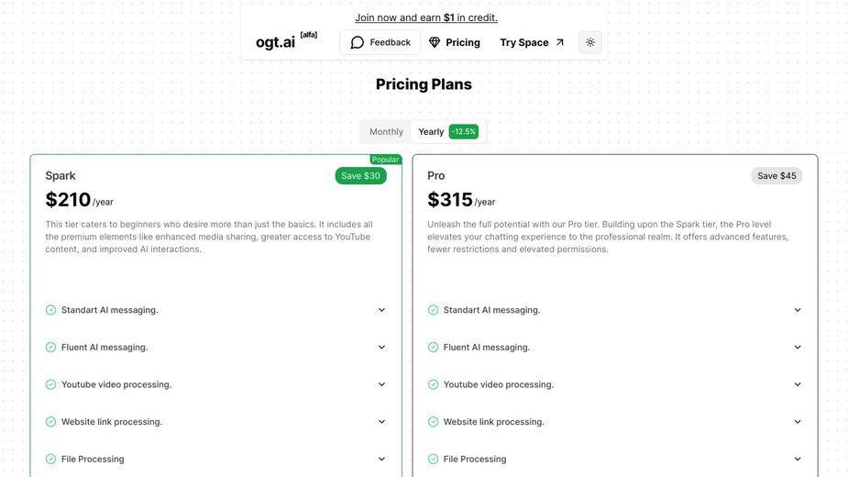Click the Join now and earn $1 link

(x=426, y=17)
